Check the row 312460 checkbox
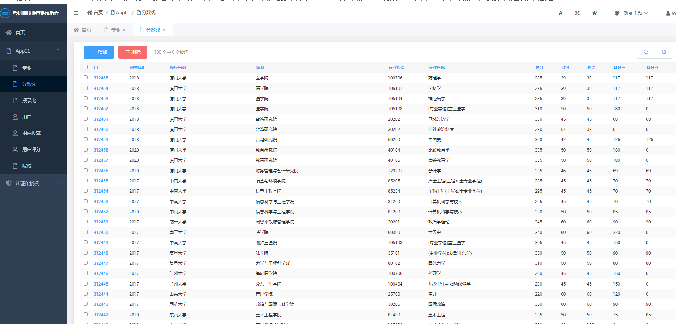Screen dimensions: 676x324 click(x=86, y=129)
